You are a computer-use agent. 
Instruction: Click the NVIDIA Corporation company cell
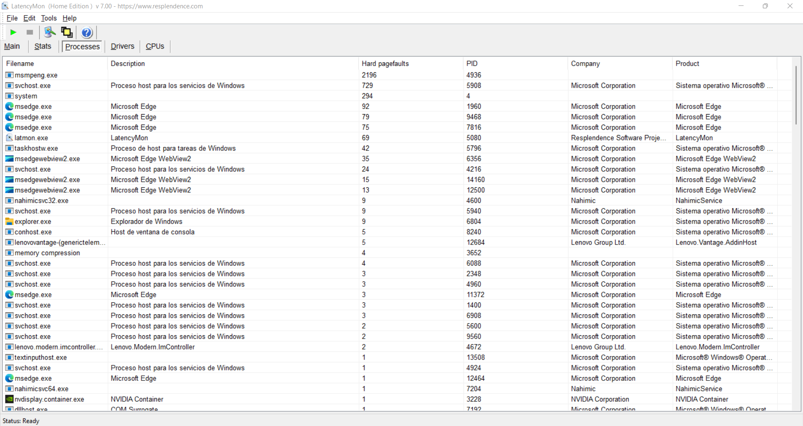point(600,399)
